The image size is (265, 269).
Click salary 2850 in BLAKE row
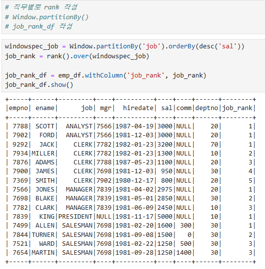coord(165,198)
